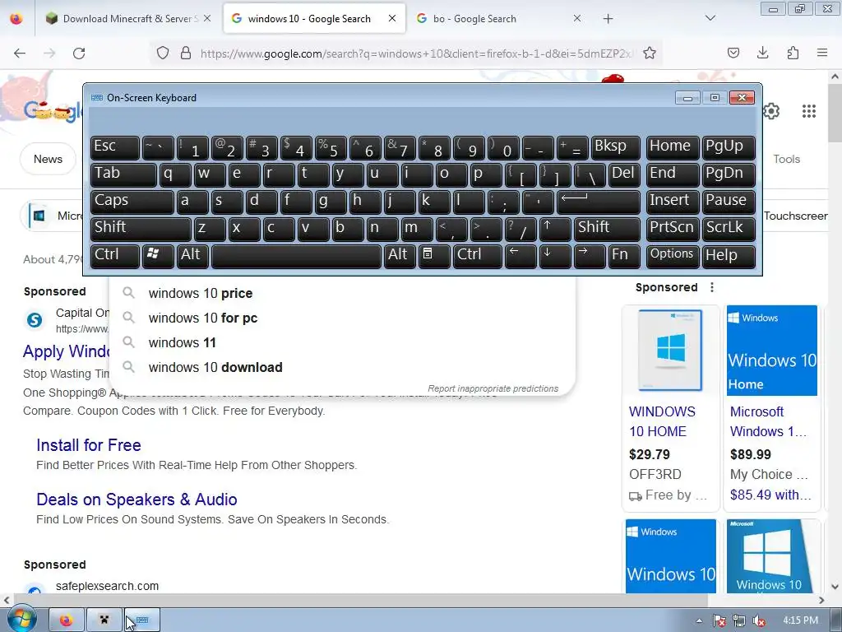Open the extensions puzzle icon
842x632 pixels.
[x=793, y=53]
